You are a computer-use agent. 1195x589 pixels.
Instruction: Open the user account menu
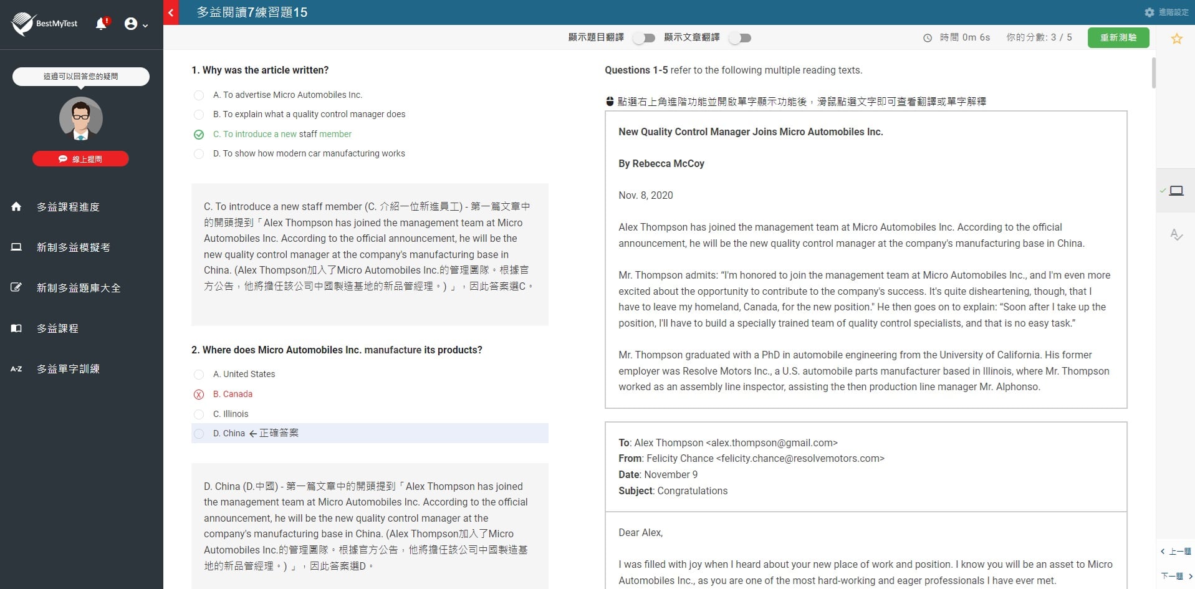pyautogui.click(x=136, y=24)
